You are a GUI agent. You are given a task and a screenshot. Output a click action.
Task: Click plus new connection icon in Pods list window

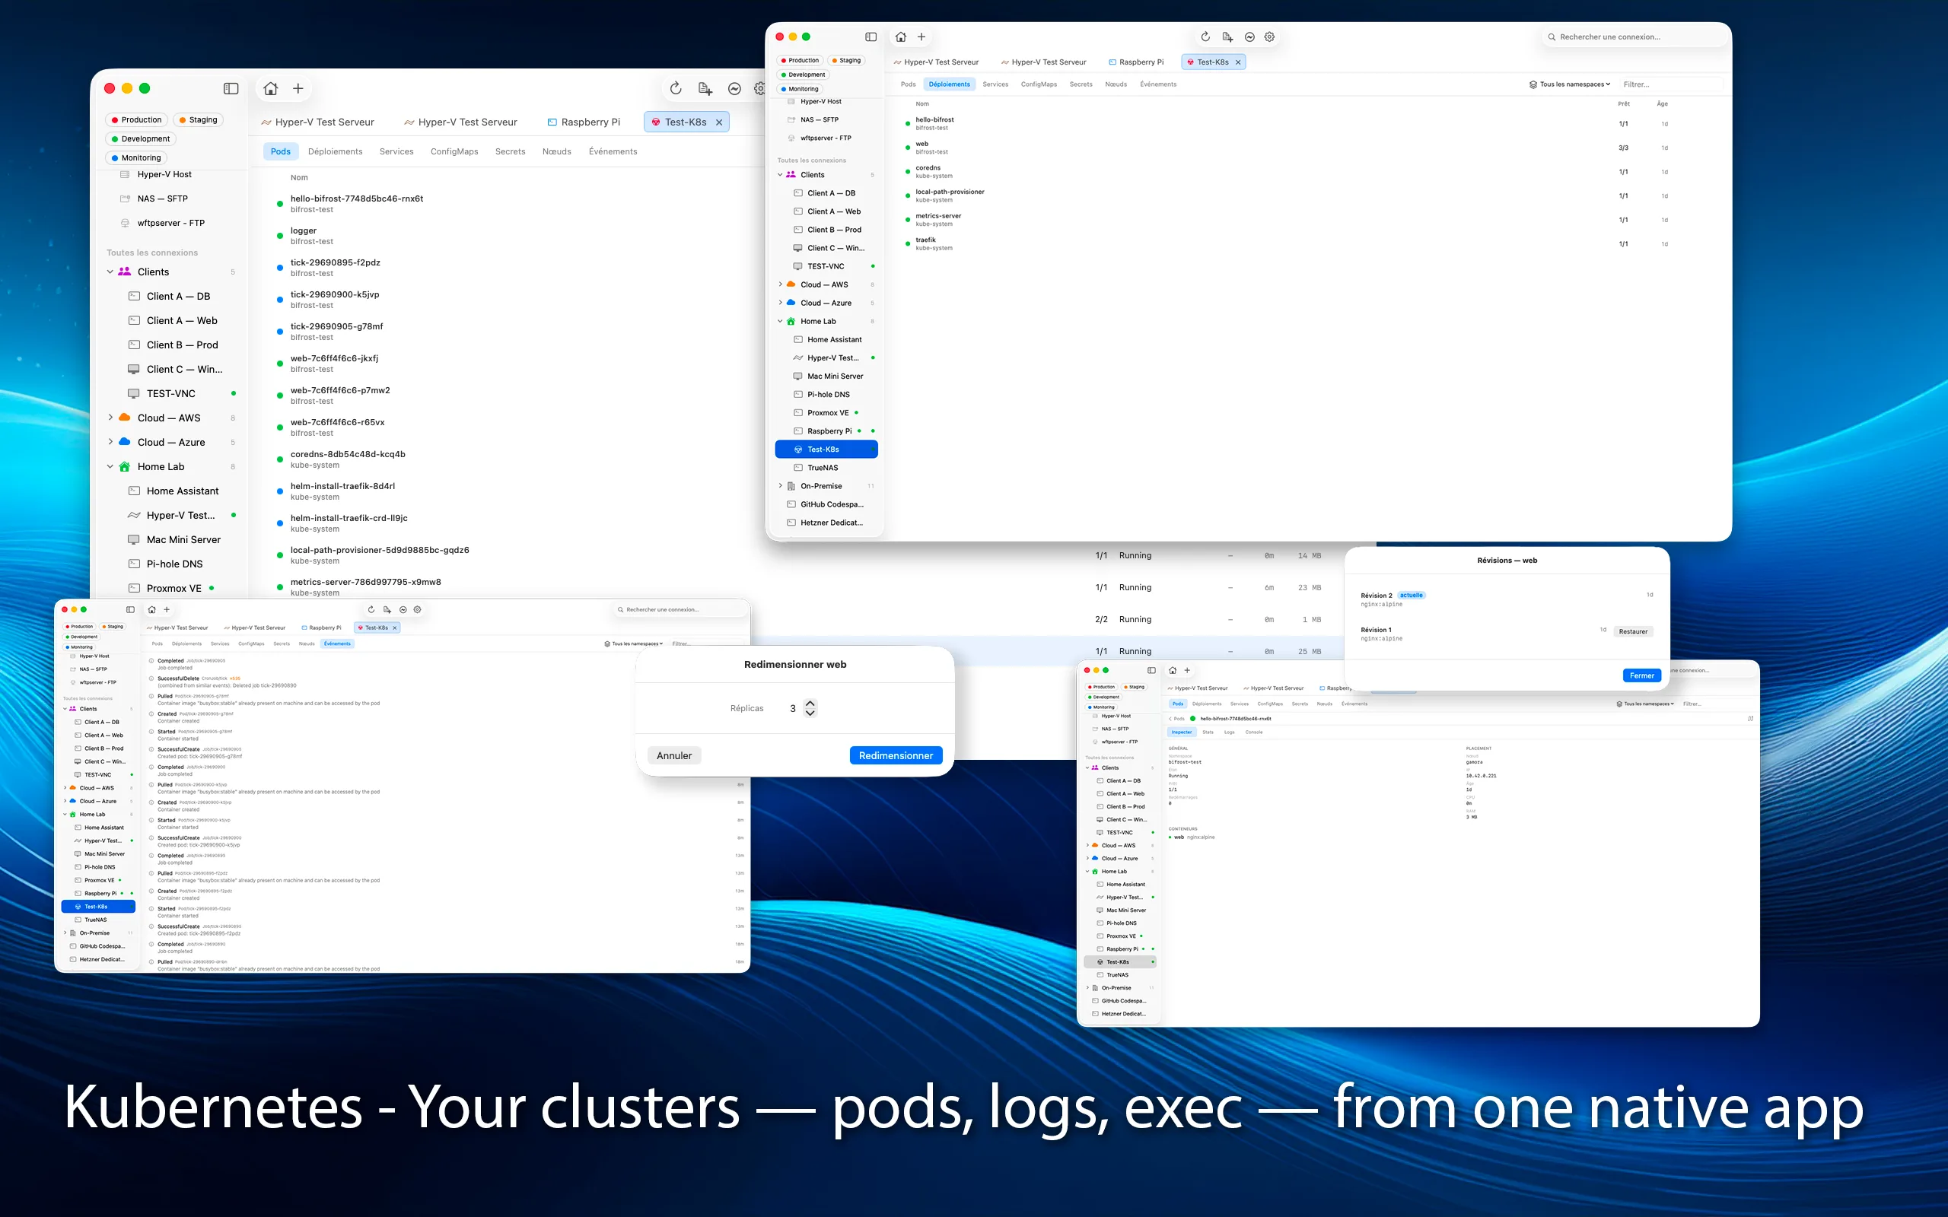[x=298, y=88]
